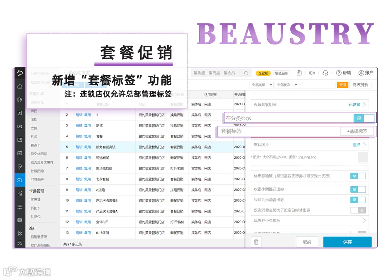Open the package box sidebar icon
The width and height of the screenshot is (390, 279).
click(19, 139)
